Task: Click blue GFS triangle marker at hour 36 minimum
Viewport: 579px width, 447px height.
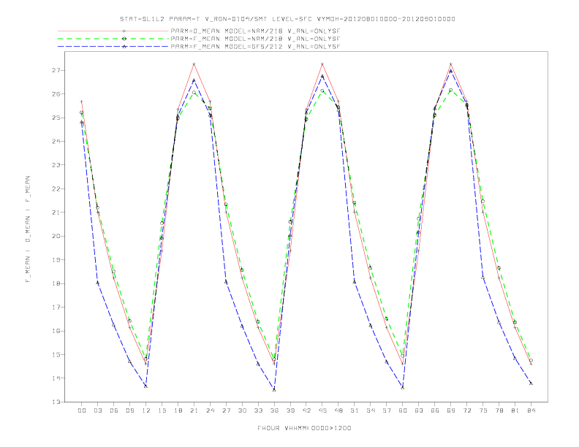Action: point(274,389)
